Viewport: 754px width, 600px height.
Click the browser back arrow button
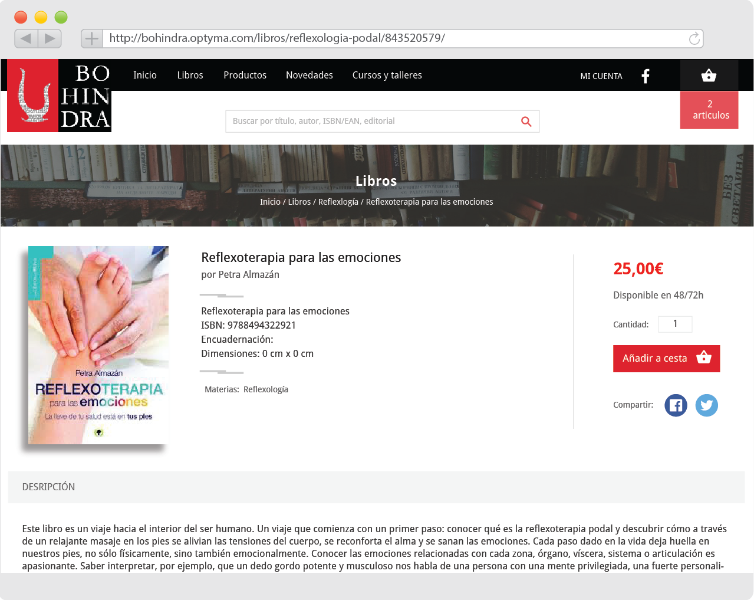pyautogui.click(x=26, y=38)
